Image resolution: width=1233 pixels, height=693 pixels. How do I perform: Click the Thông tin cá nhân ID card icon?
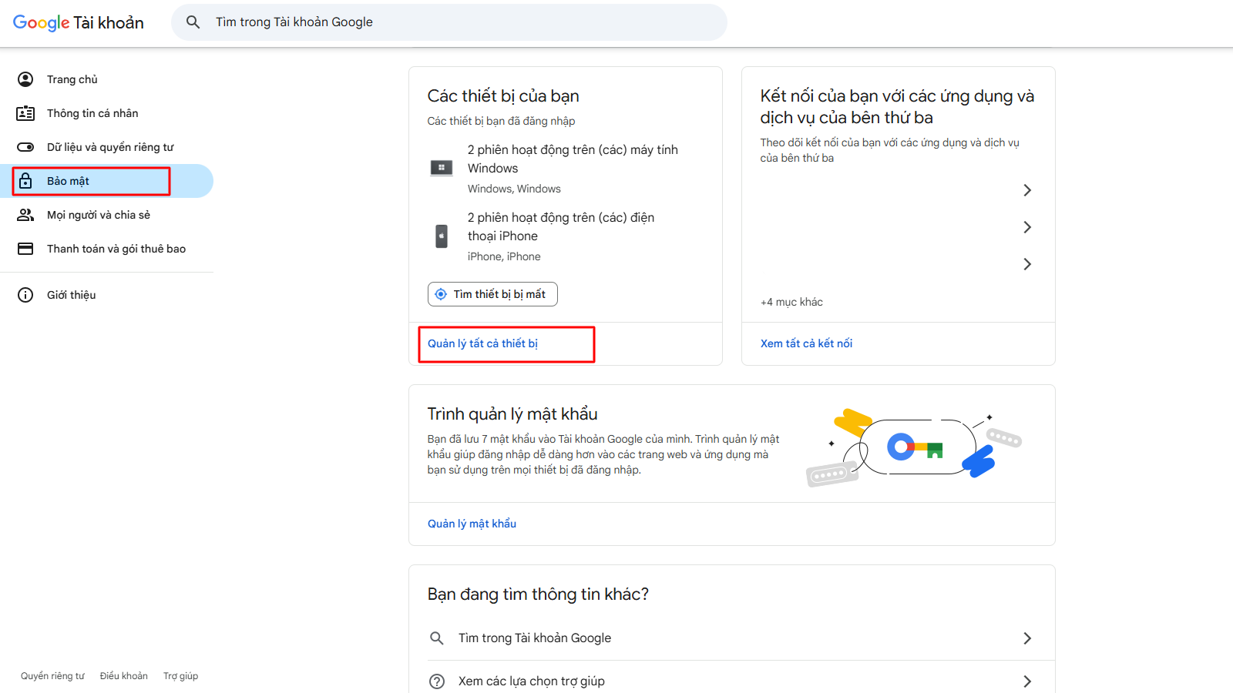(25, 112)
